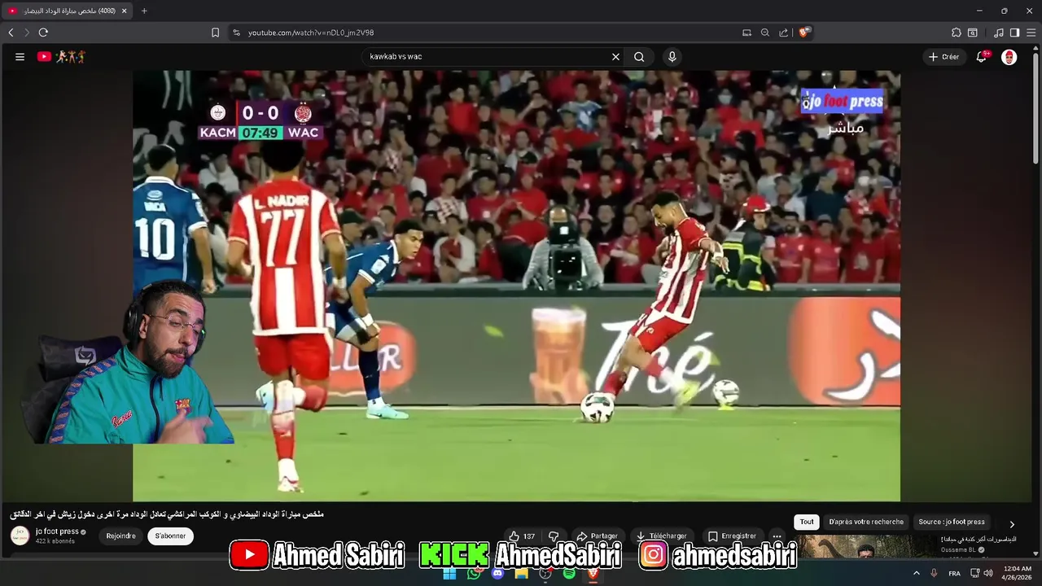Click the Créer button

point(944,57)
